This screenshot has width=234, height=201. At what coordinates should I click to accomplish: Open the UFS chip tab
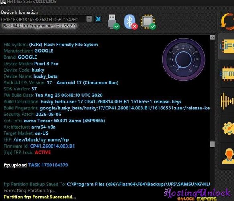point(226,46)
